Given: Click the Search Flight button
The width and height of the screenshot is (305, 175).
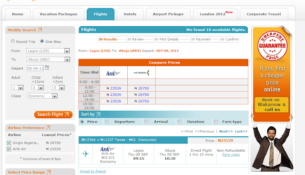Looking at the screenshot, I should pos(53,114).
